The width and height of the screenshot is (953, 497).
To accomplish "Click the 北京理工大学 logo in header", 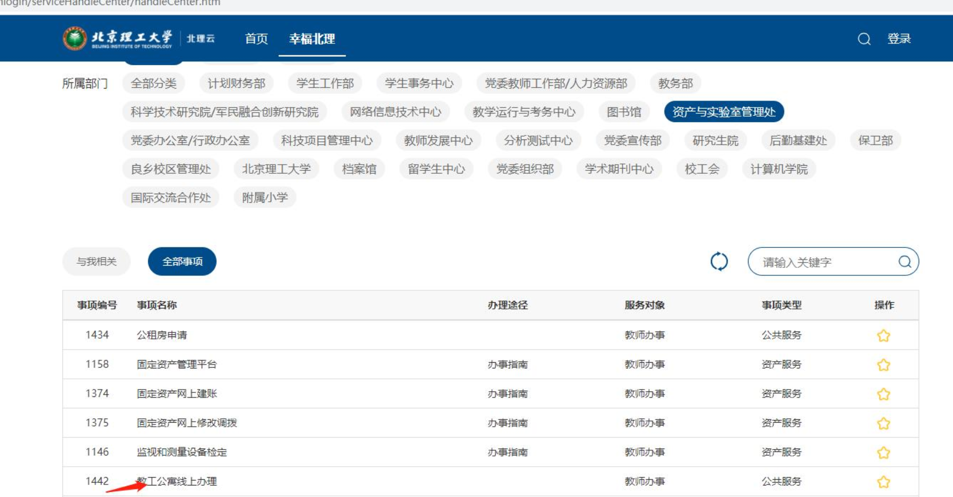I will click(118, 39).
